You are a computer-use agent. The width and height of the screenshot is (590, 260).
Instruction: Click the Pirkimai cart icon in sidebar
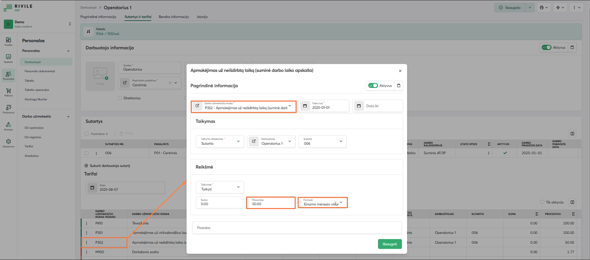pos(8,92)
